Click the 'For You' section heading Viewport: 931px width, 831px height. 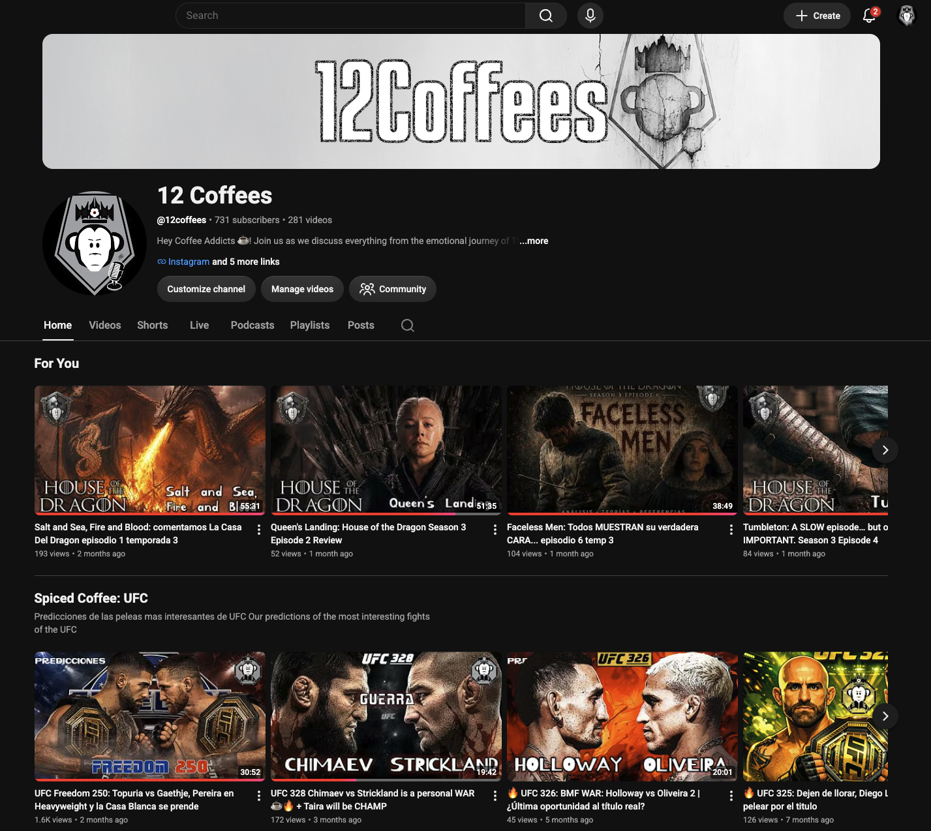click(57, 363)
